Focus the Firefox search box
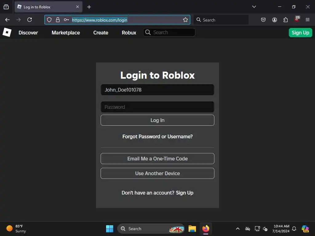Image resolution: width=315 pixels, height=236 pixels. (221, 20)
